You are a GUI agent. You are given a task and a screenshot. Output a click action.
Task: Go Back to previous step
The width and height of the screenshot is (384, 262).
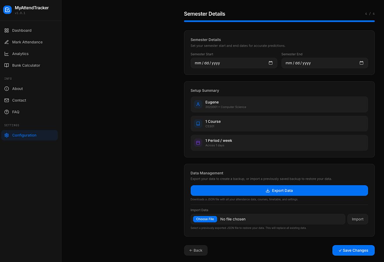(x=196, y=250)
